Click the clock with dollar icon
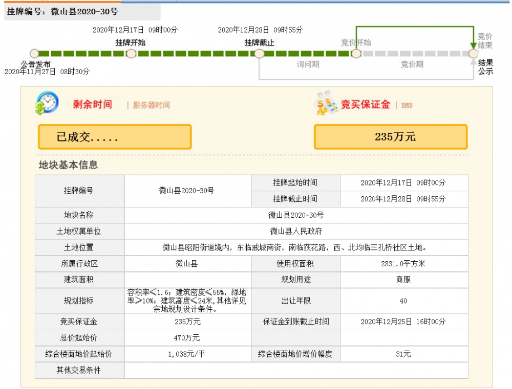This screenshot has height=389, width=512. [47, 103]
